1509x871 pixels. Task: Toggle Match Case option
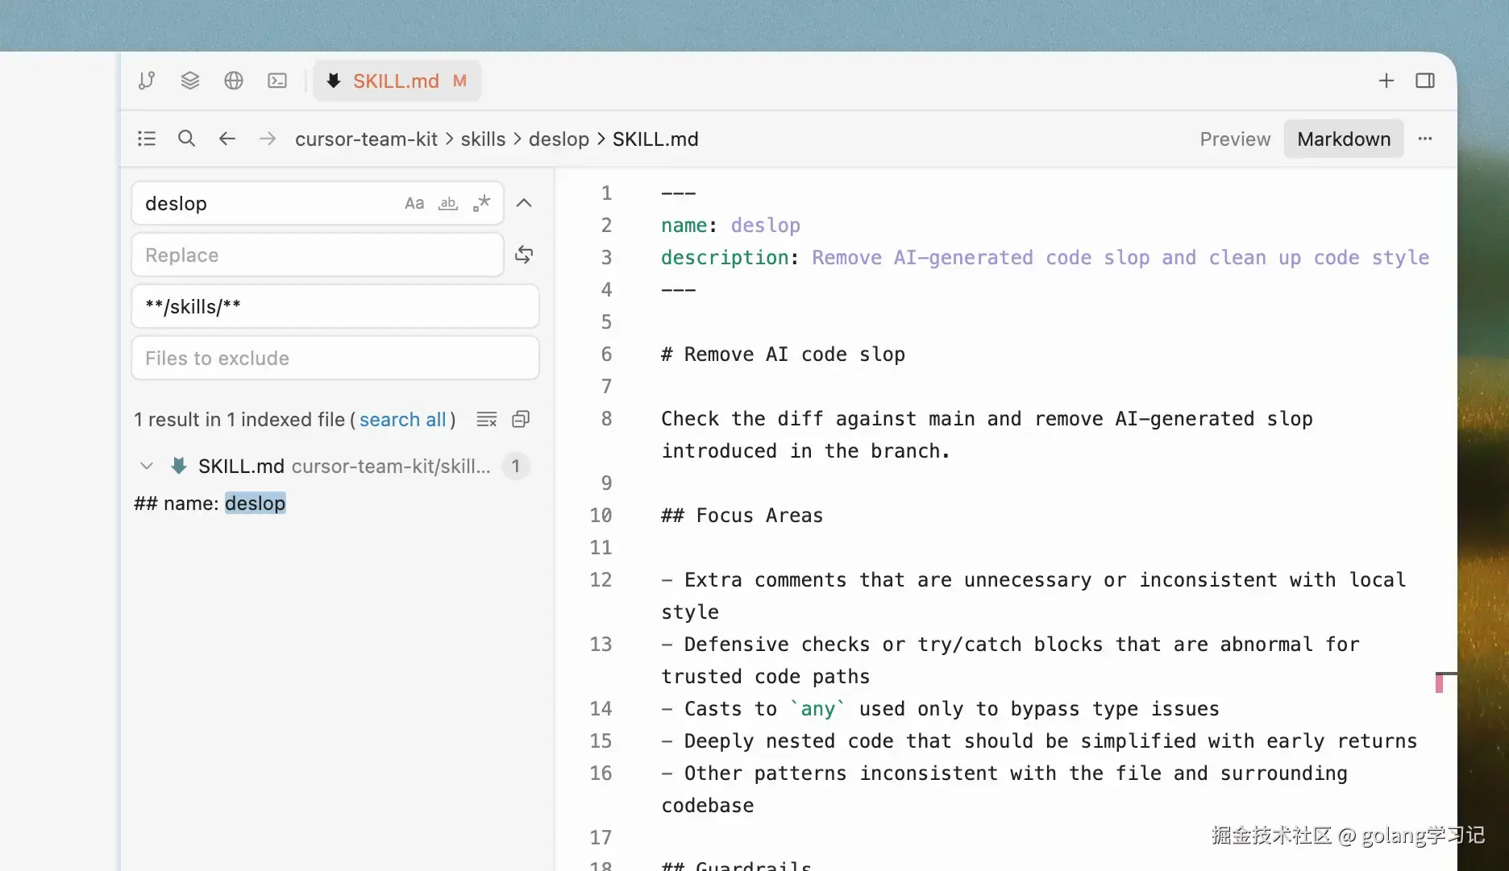point(414,203)
